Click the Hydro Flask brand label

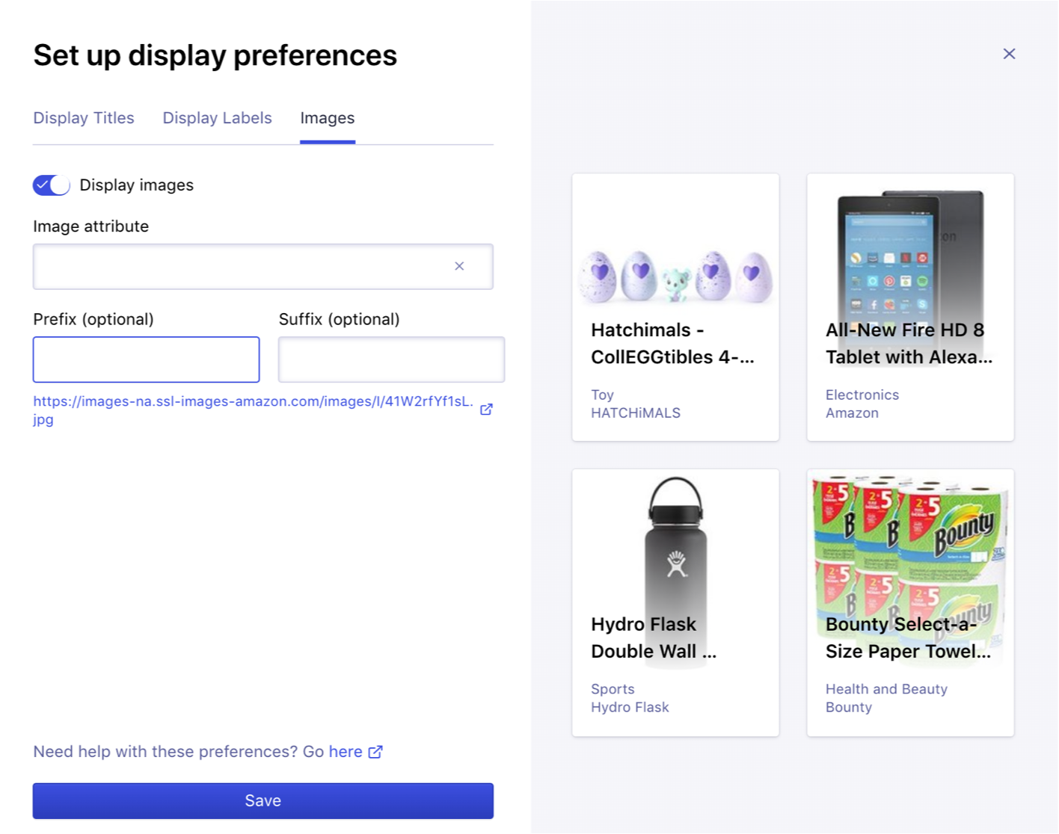[630, 708]
